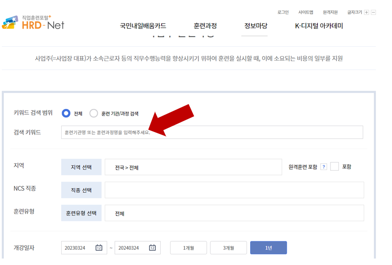Open the 국민내일배움카드 menu
392x265 pixels.
(143, 26)
